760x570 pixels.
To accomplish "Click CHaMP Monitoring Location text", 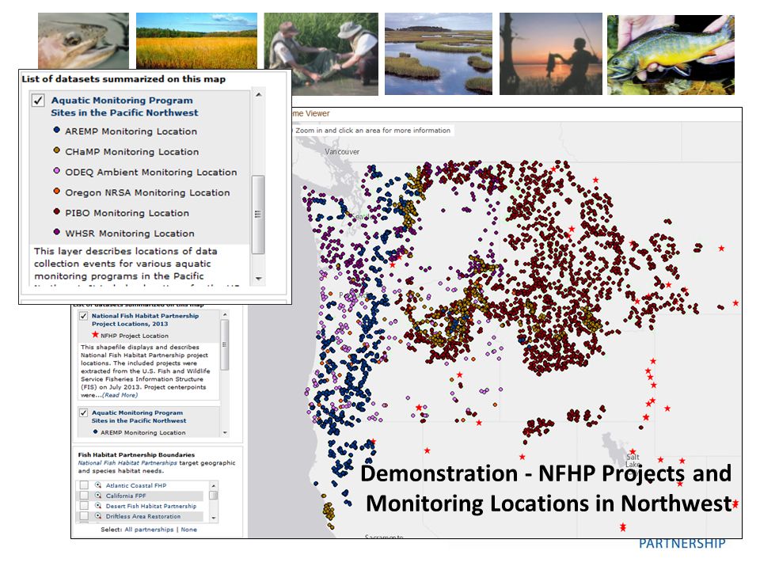I will (132, 152).
